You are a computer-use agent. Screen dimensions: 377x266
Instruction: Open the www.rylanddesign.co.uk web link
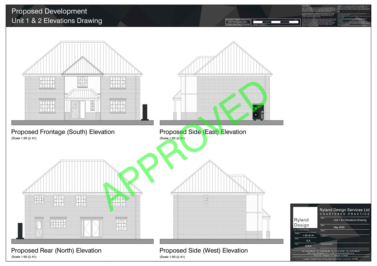tap(320, 253)
